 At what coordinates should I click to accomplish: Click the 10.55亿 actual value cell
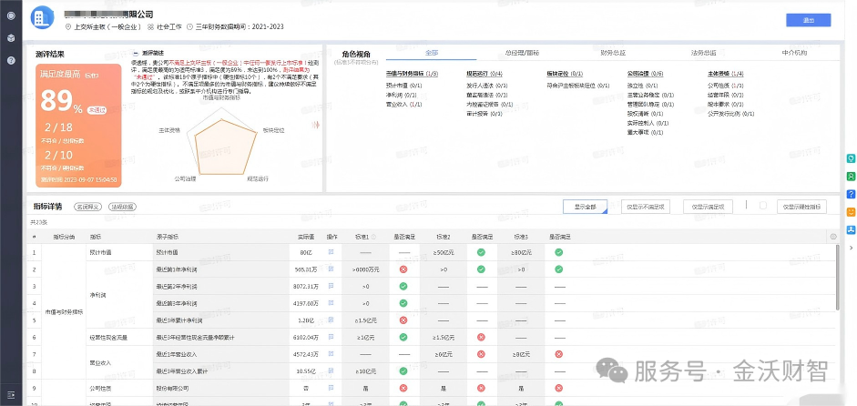305,371
